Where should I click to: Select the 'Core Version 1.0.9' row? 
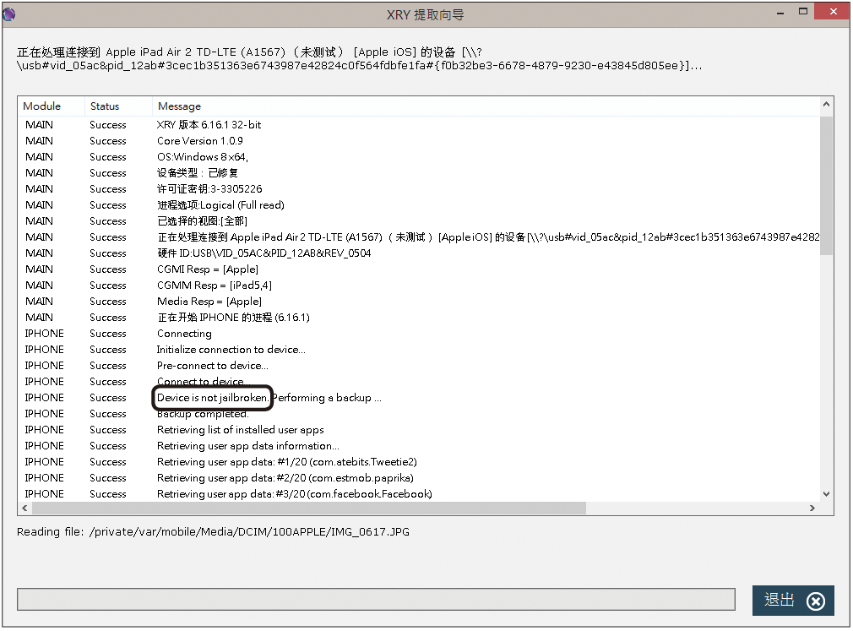pos(419,141)
